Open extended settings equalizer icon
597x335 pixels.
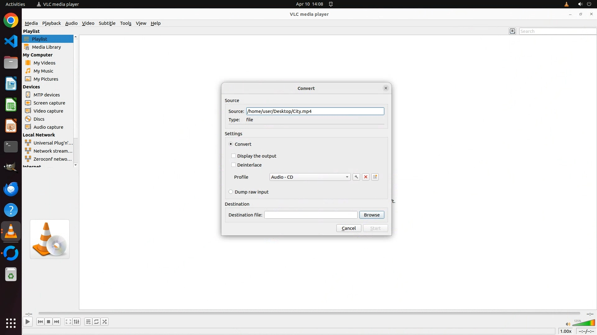[x=76, y=322]
